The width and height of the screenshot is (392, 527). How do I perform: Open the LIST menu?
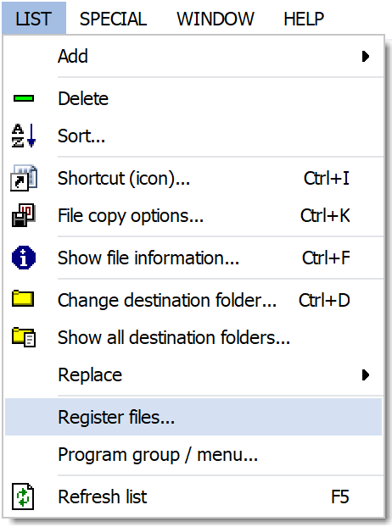pos(34,18)
